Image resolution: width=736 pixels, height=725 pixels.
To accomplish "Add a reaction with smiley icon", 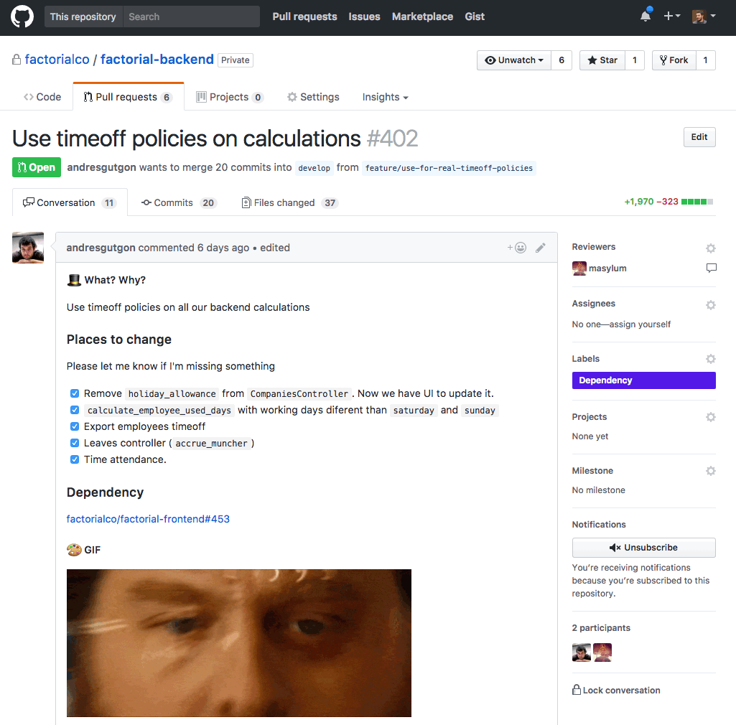I will pyautogui.click(x=517, y=248).
